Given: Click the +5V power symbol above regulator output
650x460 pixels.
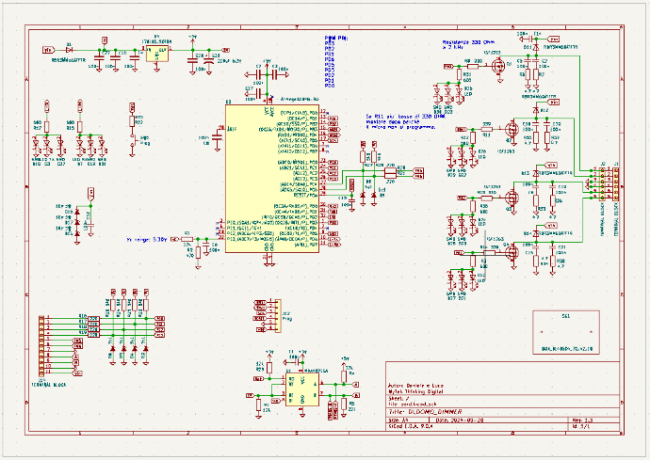Looking at the screenshot, I should coord(192,38).
